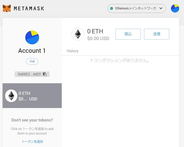
Task: Select the History tab
Action: tap(73, 51)
